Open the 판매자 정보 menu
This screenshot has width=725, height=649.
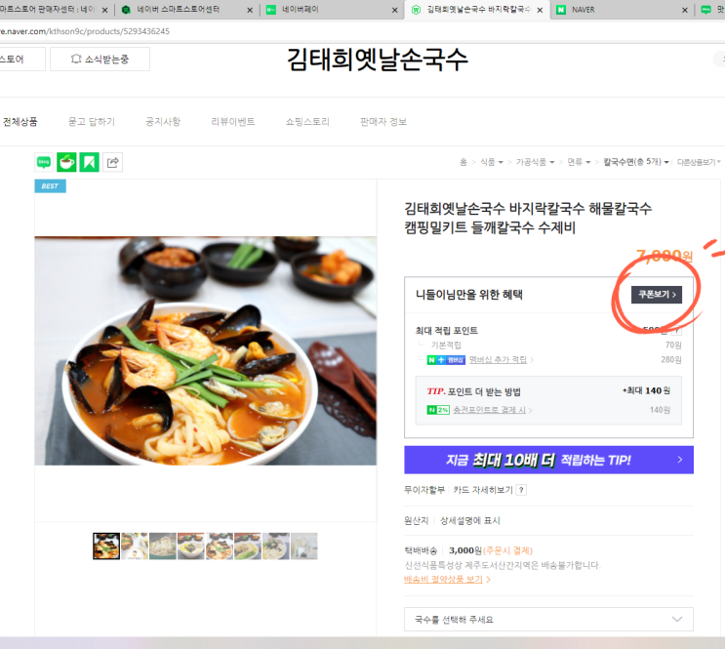[383, 122]
